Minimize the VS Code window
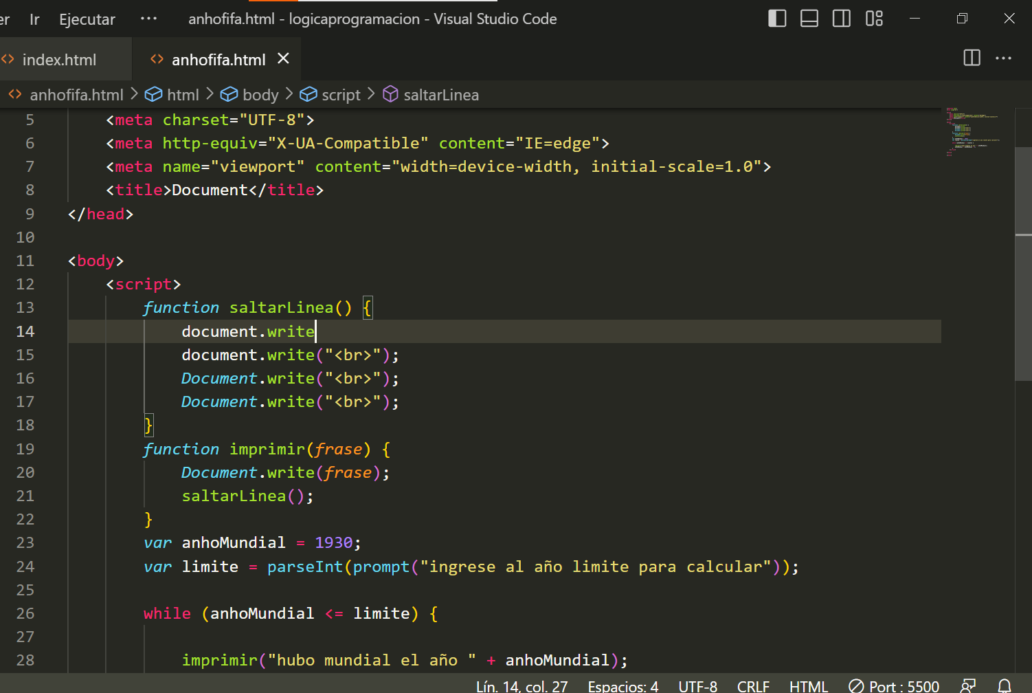The height and width of the screenshot is (693, 1032). (x=915, y=19)
